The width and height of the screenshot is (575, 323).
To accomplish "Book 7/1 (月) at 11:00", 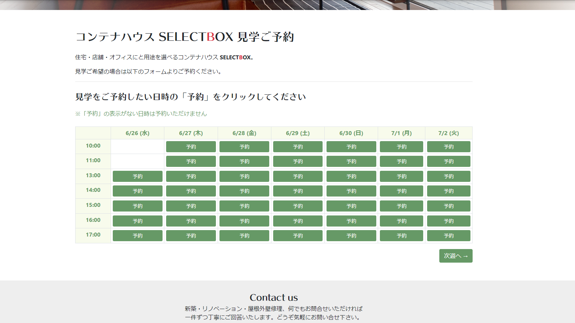I will [x=401, y=161].
